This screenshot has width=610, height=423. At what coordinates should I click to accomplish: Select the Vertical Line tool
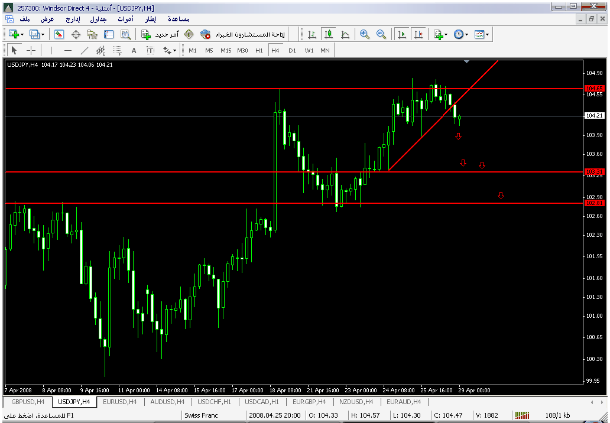click(51, 50)
